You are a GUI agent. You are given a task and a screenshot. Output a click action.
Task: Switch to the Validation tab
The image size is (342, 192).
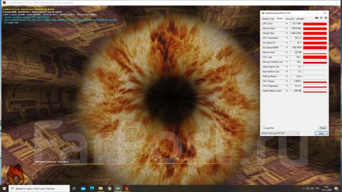pyautogui.click(x=300, y=19)
